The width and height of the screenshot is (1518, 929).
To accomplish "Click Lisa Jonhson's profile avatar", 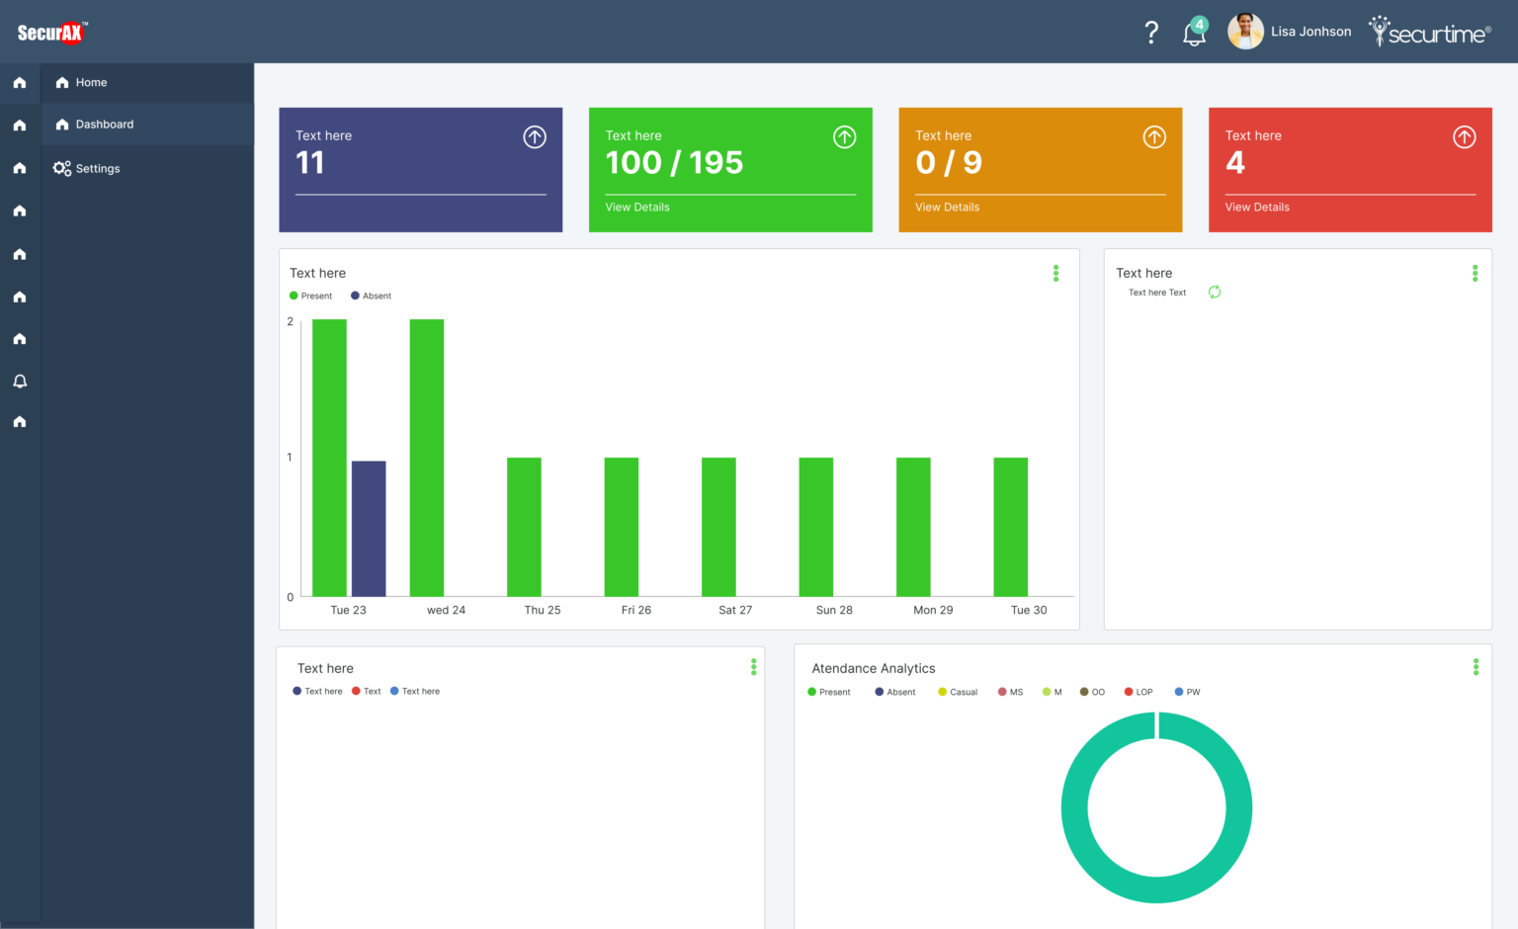I will click(x=1245, y=31).
